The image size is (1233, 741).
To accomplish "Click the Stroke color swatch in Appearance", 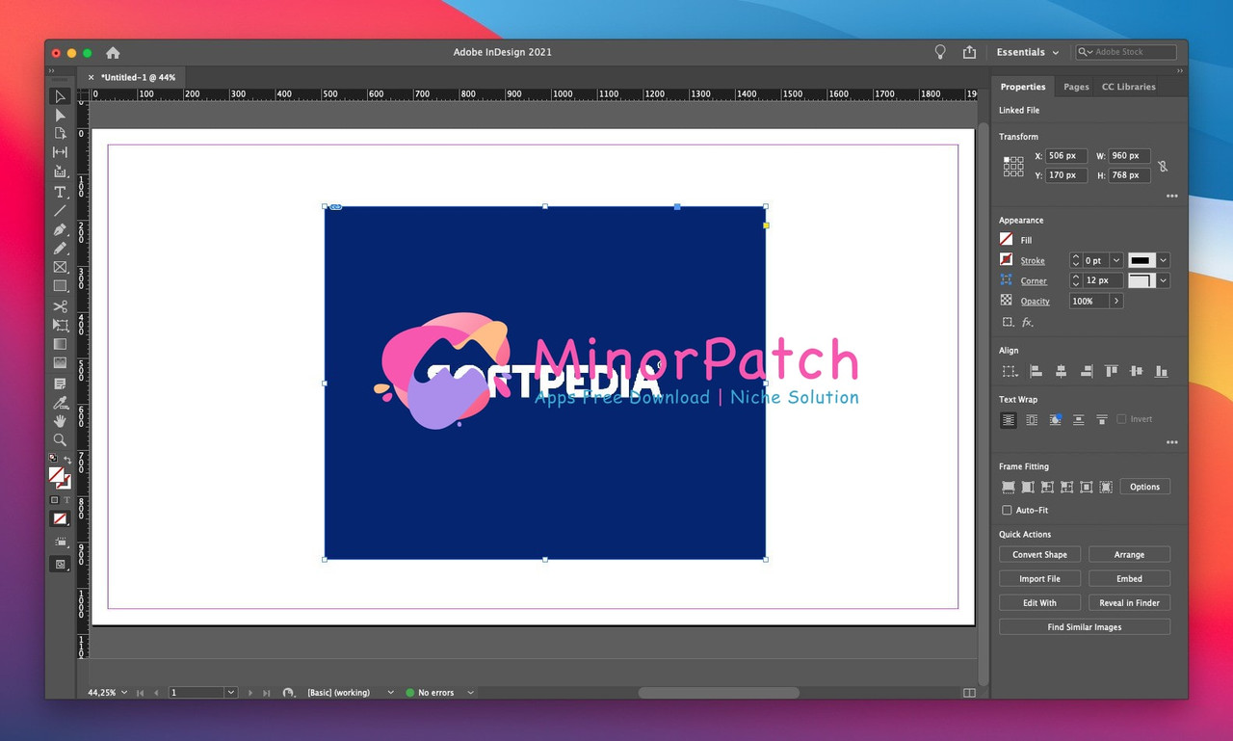I will click(x=1007, y=260).
